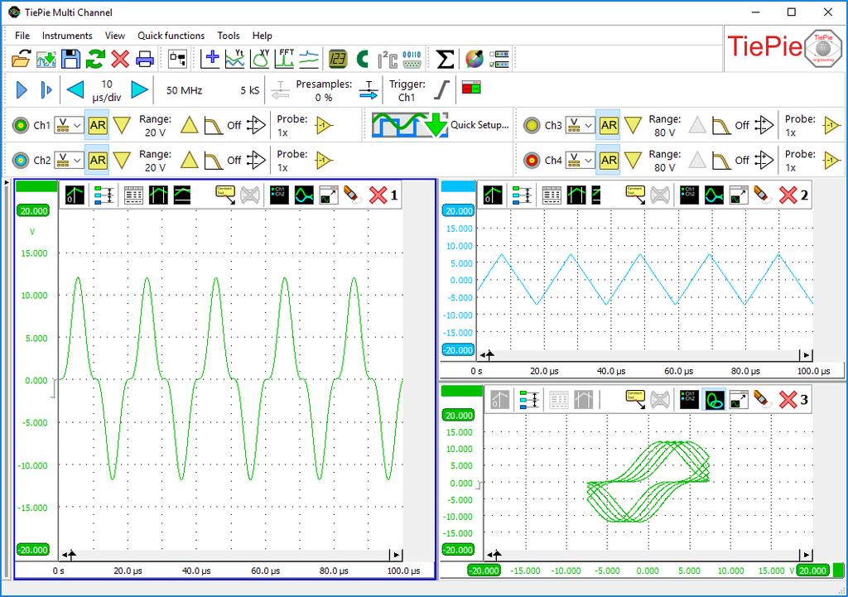This screenshot has height=597, width=848.
Task: Click comment label icon in graph 1
Action: [x=225, y=195]
